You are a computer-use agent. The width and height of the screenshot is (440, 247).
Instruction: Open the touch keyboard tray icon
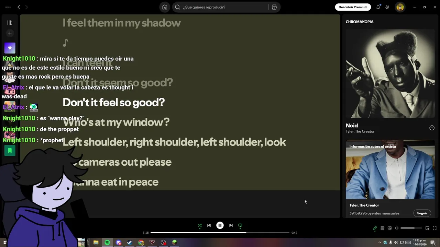point(408,243)
